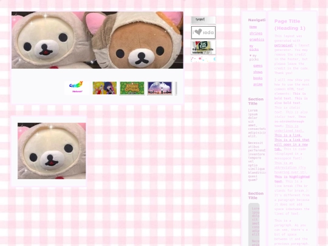
Task: Click the pink confetti dots blinkie
Action: [203, 59]
